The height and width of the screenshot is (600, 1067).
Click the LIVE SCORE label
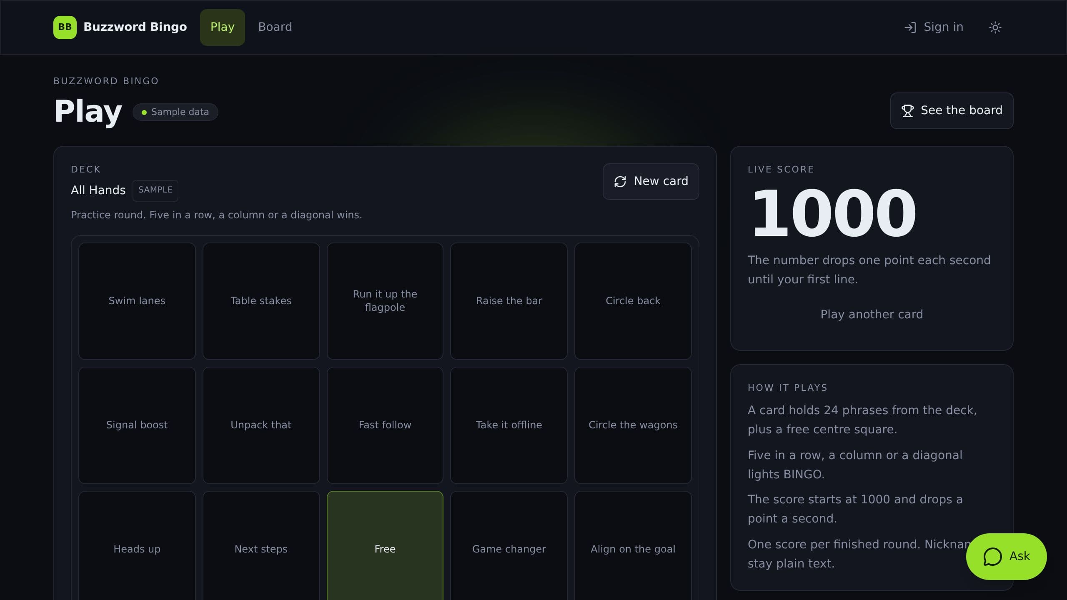(781, 170)
